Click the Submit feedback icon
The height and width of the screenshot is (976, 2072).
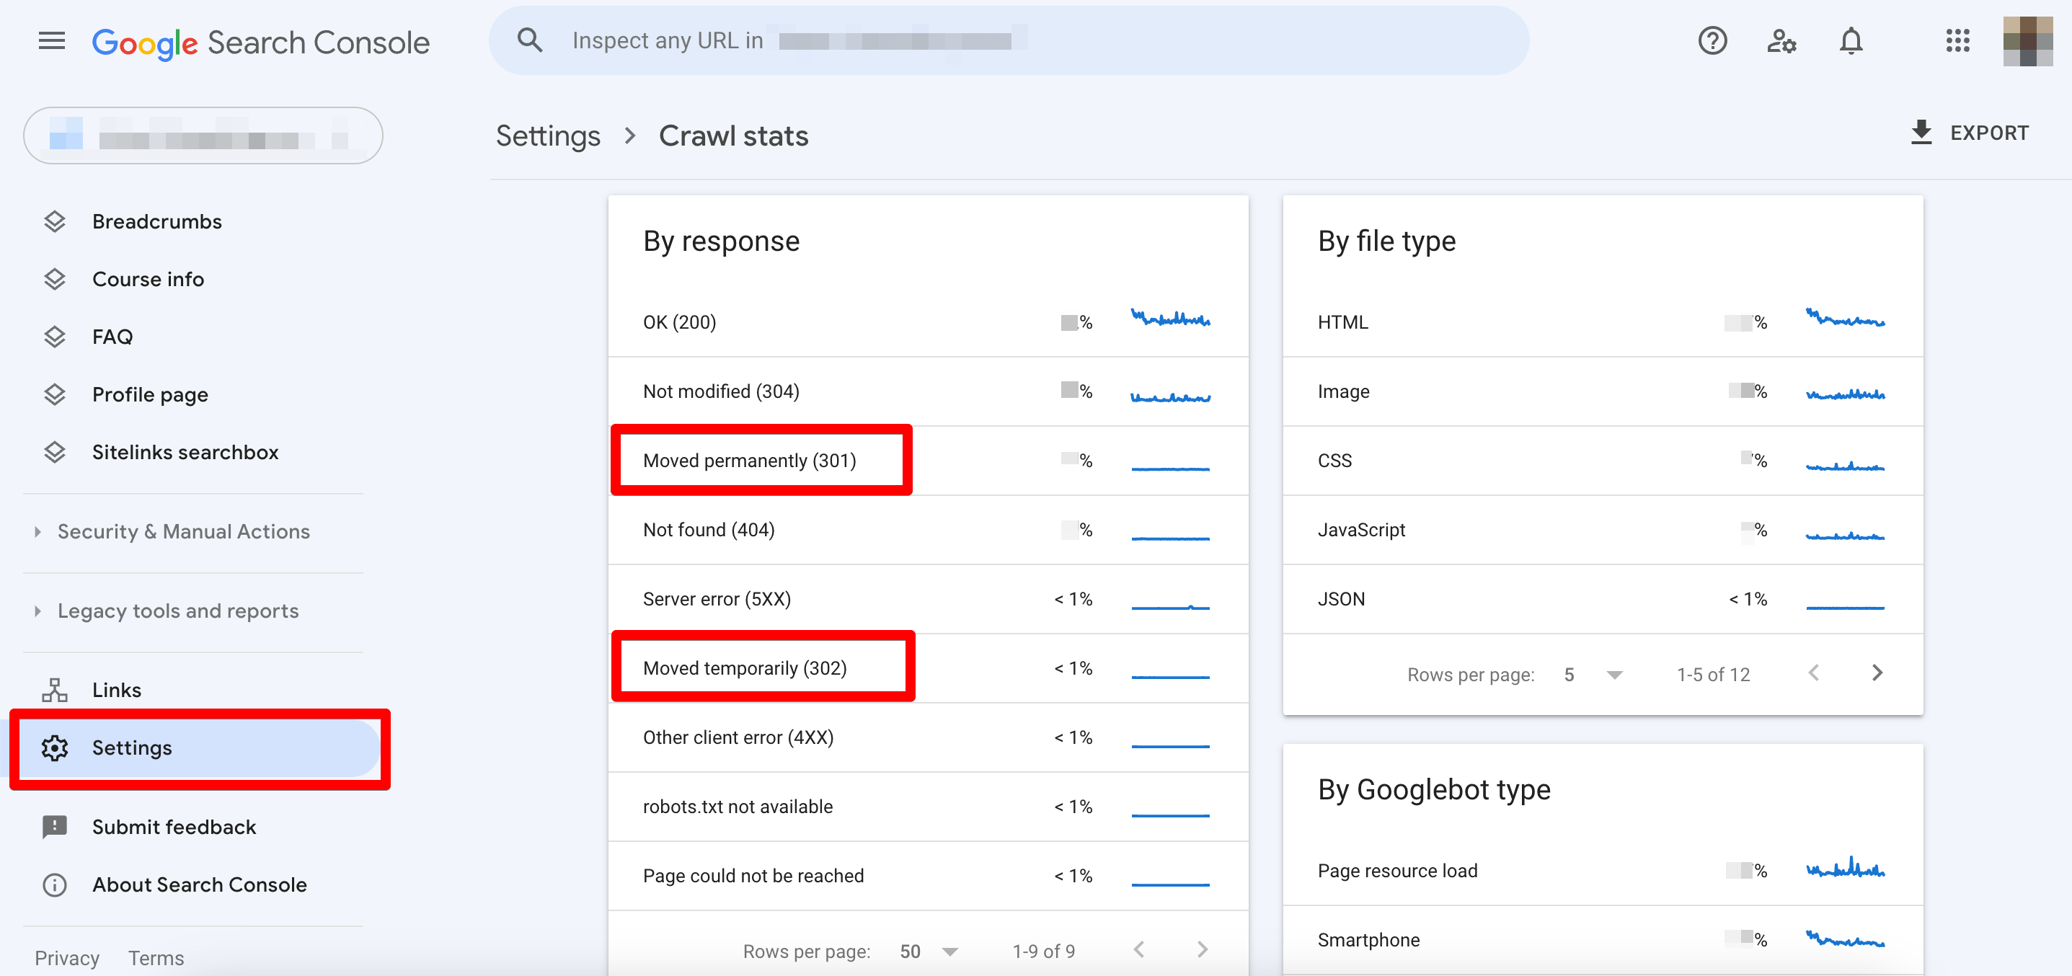(x=55, y=827)
